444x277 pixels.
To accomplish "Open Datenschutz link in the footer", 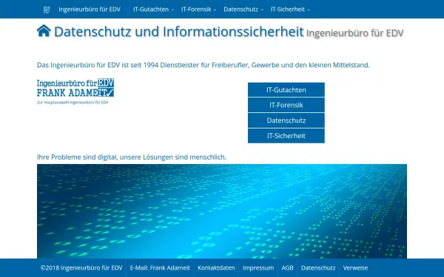I will pyautogui.click(x=318, y=267).
